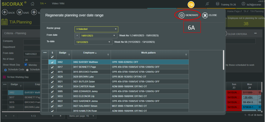This screenshot has height=122, width=265.
Task: Collapse the Criteria panel with minus icon
Action: 256,33
